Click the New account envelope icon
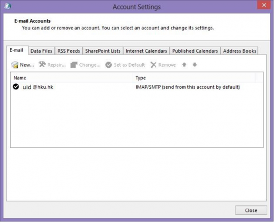This screenshot has height=222, width=274. click(x=14, y=65)
